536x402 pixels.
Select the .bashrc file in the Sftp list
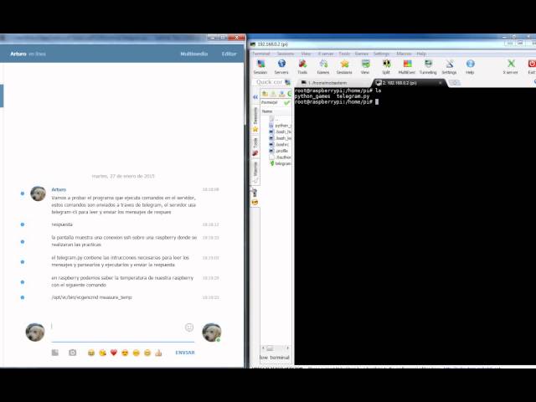[279, 144]
